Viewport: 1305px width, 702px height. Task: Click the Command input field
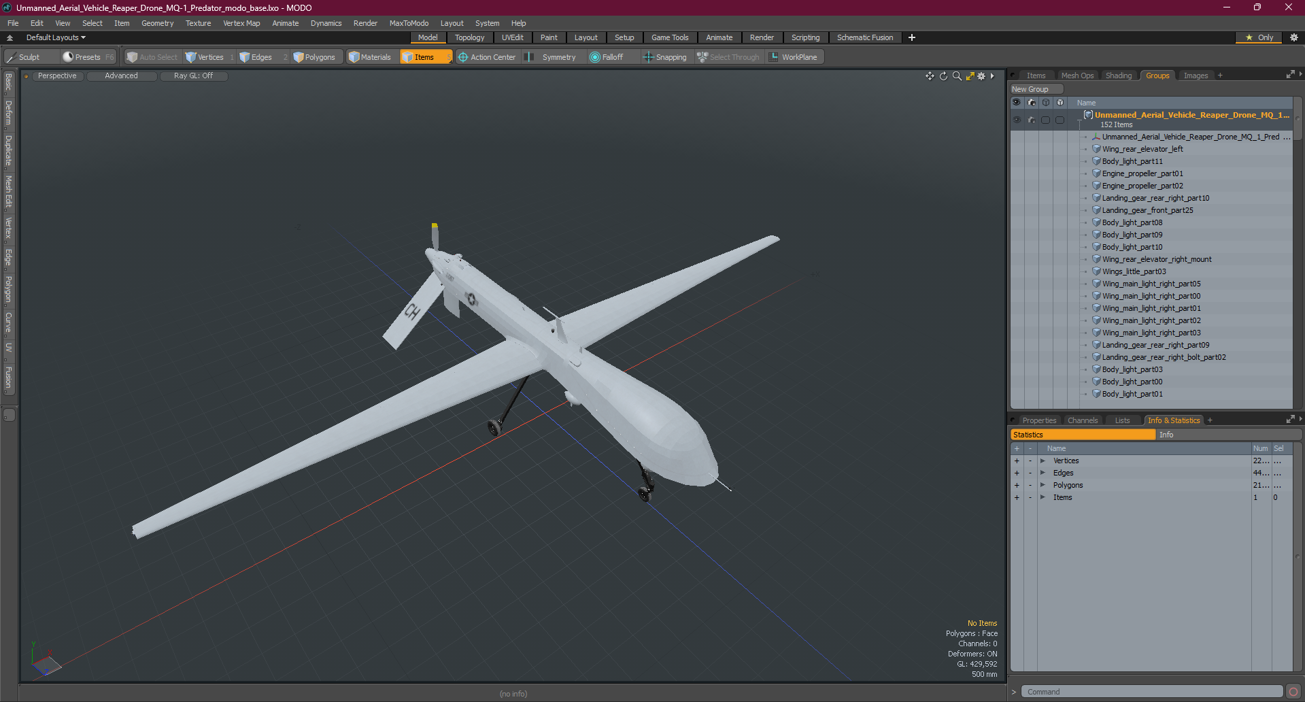(1152, 692)
